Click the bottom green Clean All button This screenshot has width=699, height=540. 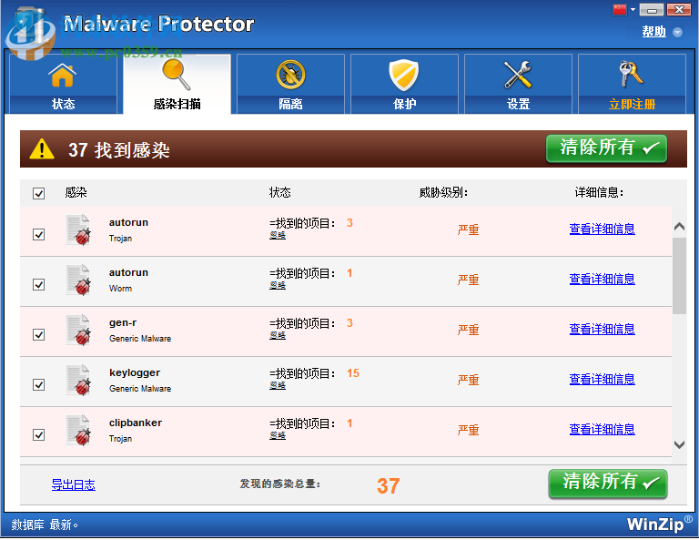(608, 483)
